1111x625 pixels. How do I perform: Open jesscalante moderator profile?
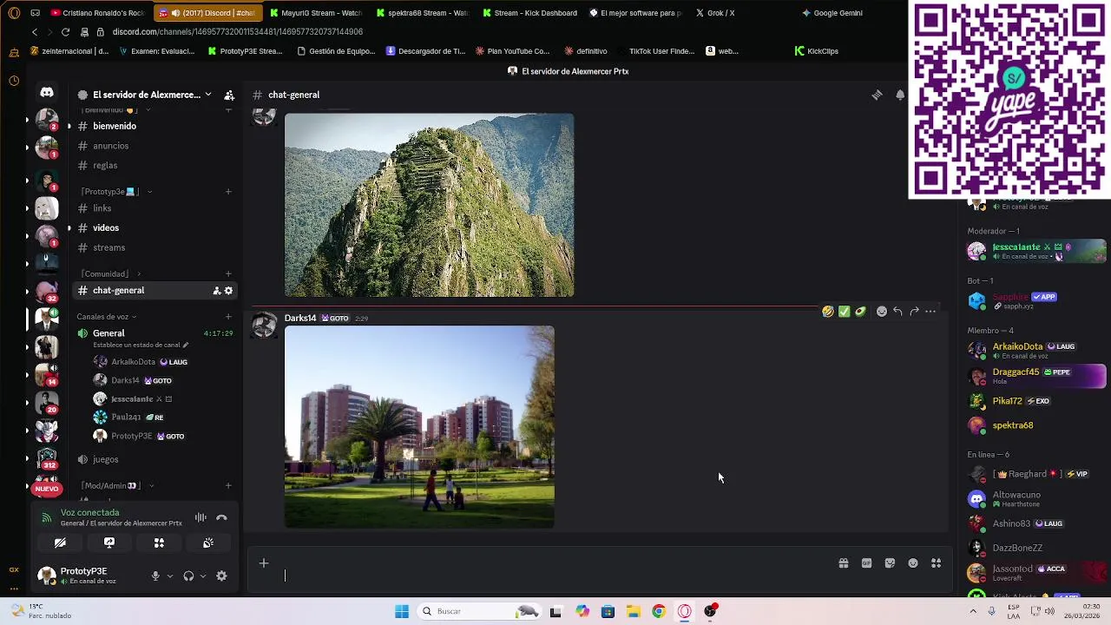pos(1036,251)
